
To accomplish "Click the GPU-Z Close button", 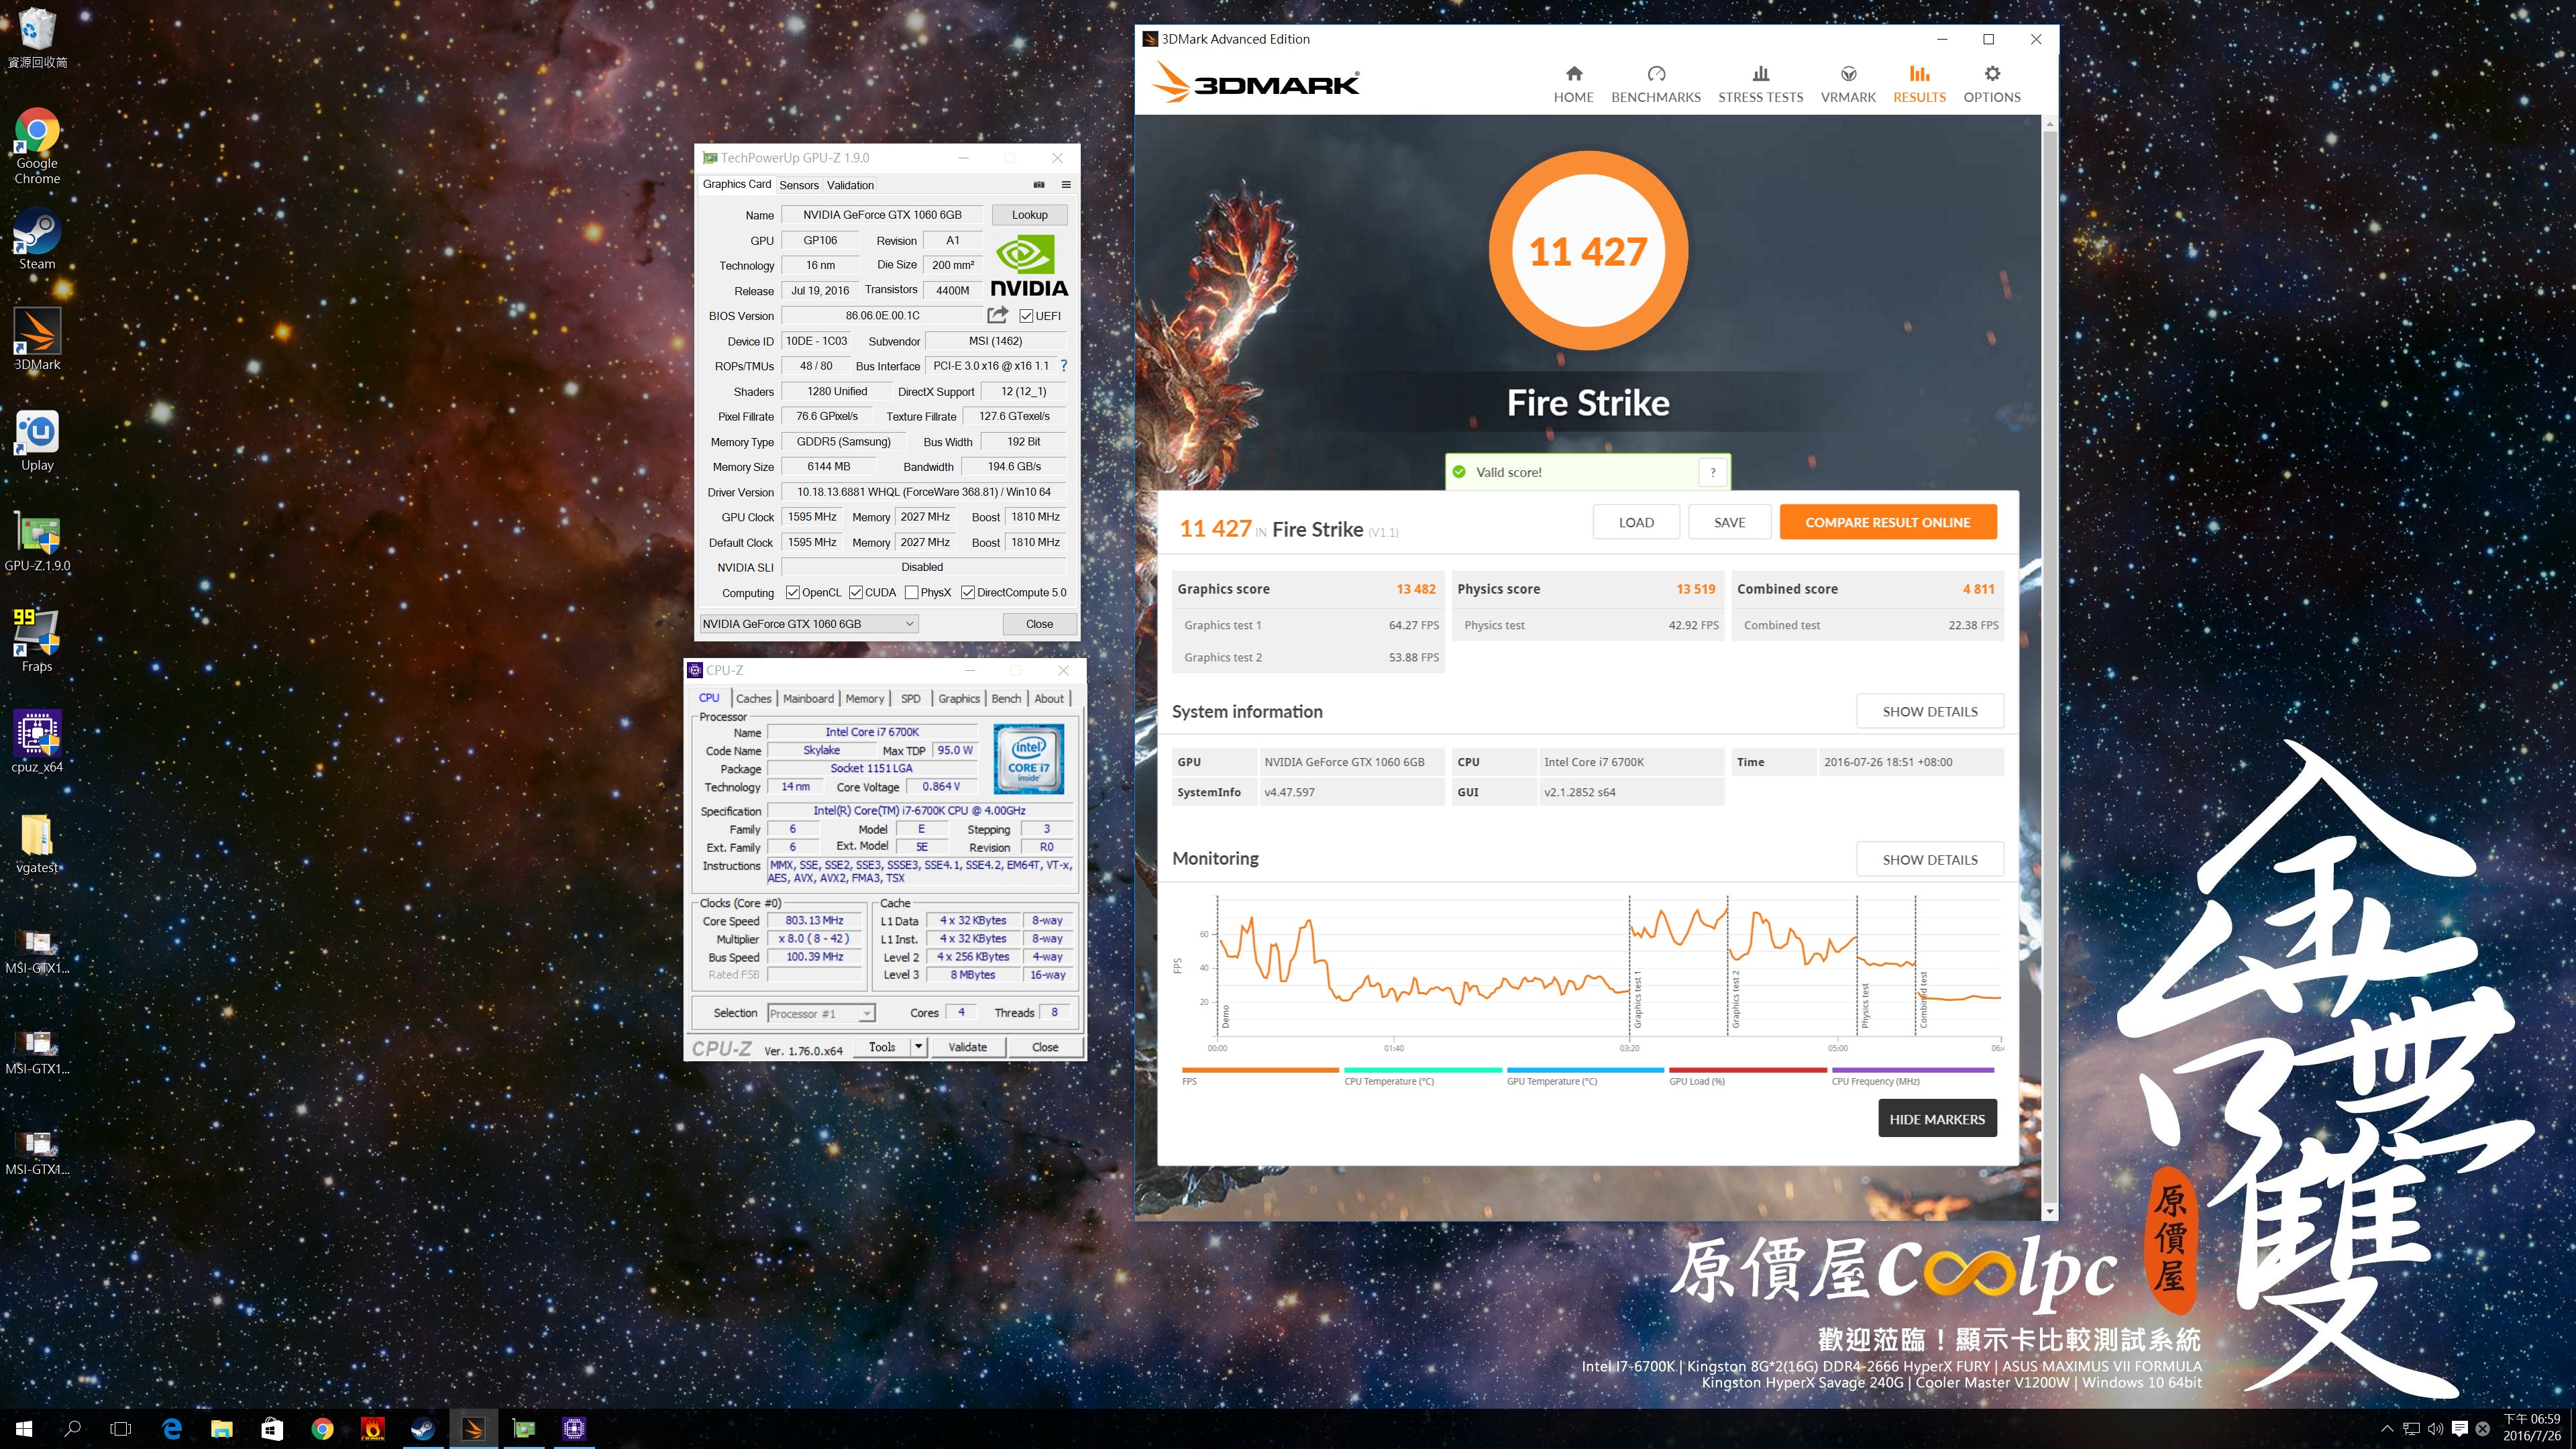I will coord(1039,624).
